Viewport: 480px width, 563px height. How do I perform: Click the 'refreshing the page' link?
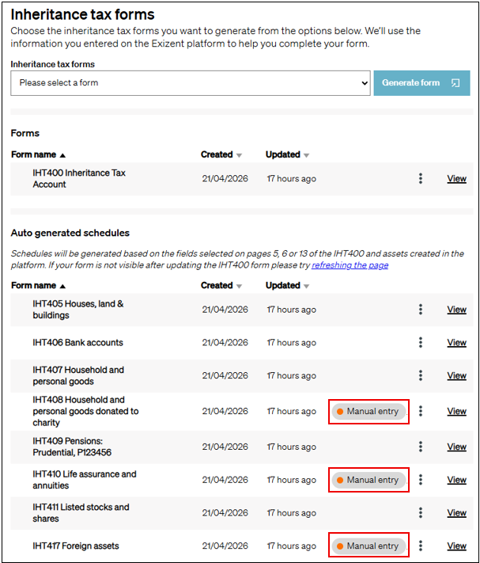[350, 265]
